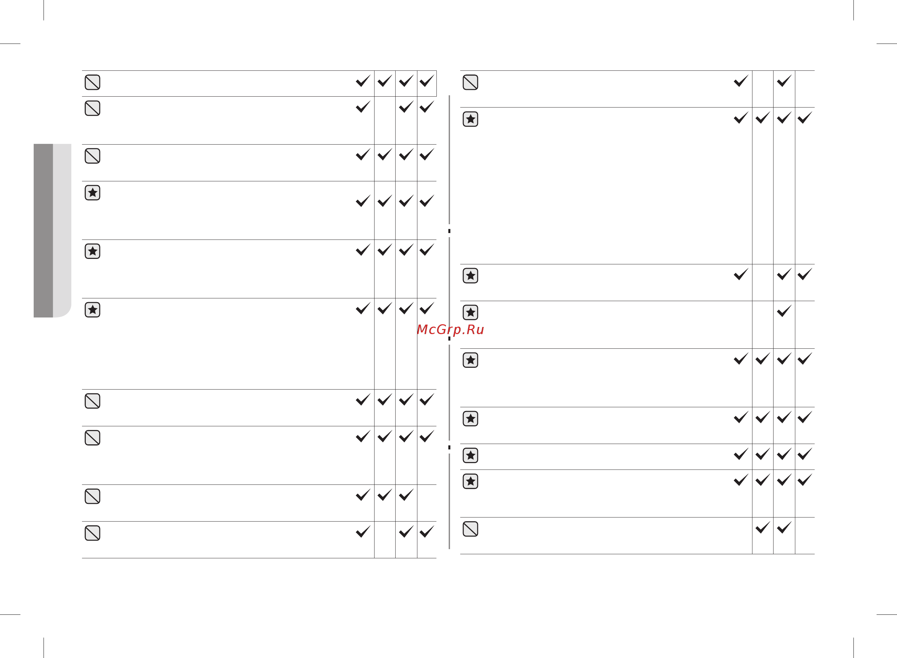Click slashed-square icon in left table's bottom row
This screenshot has width=897, height=658.
click(x=93, y=533)
